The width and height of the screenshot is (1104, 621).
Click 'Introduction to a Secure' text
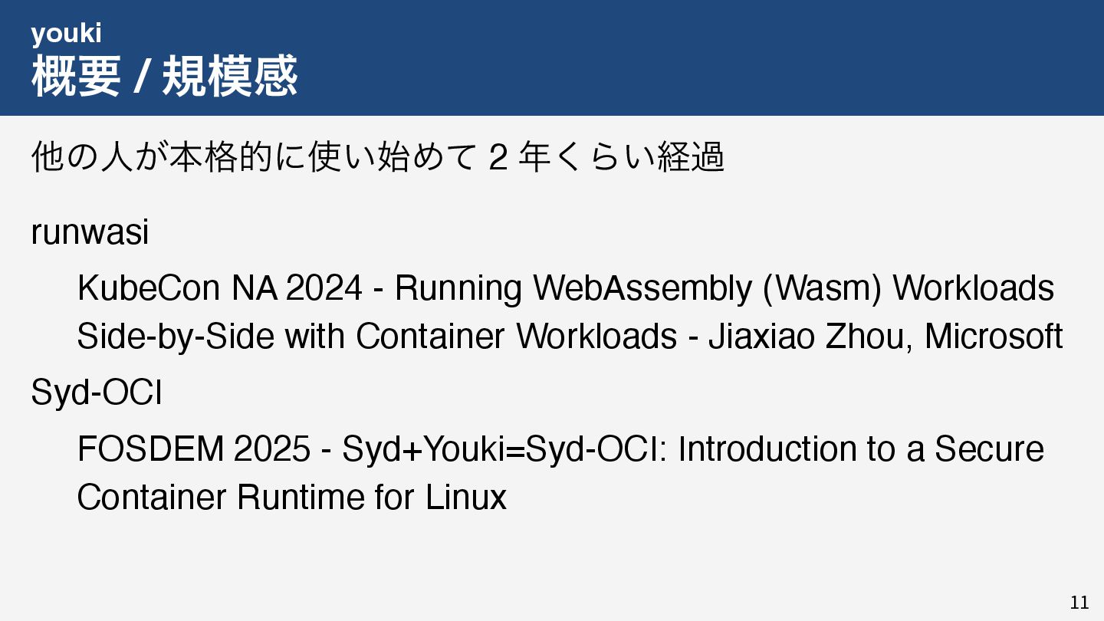[x=860, y=449]
